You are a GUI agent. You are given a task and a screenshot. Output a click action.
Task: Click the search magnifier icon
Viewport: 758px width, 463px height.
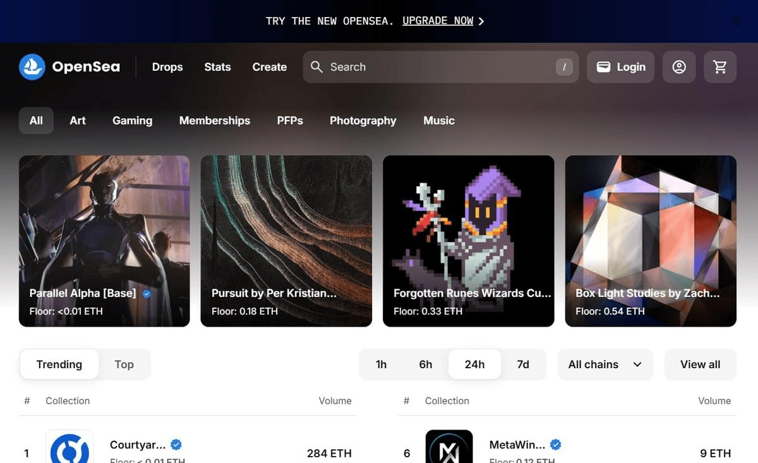pyautogui.click(x=316, y=67)
